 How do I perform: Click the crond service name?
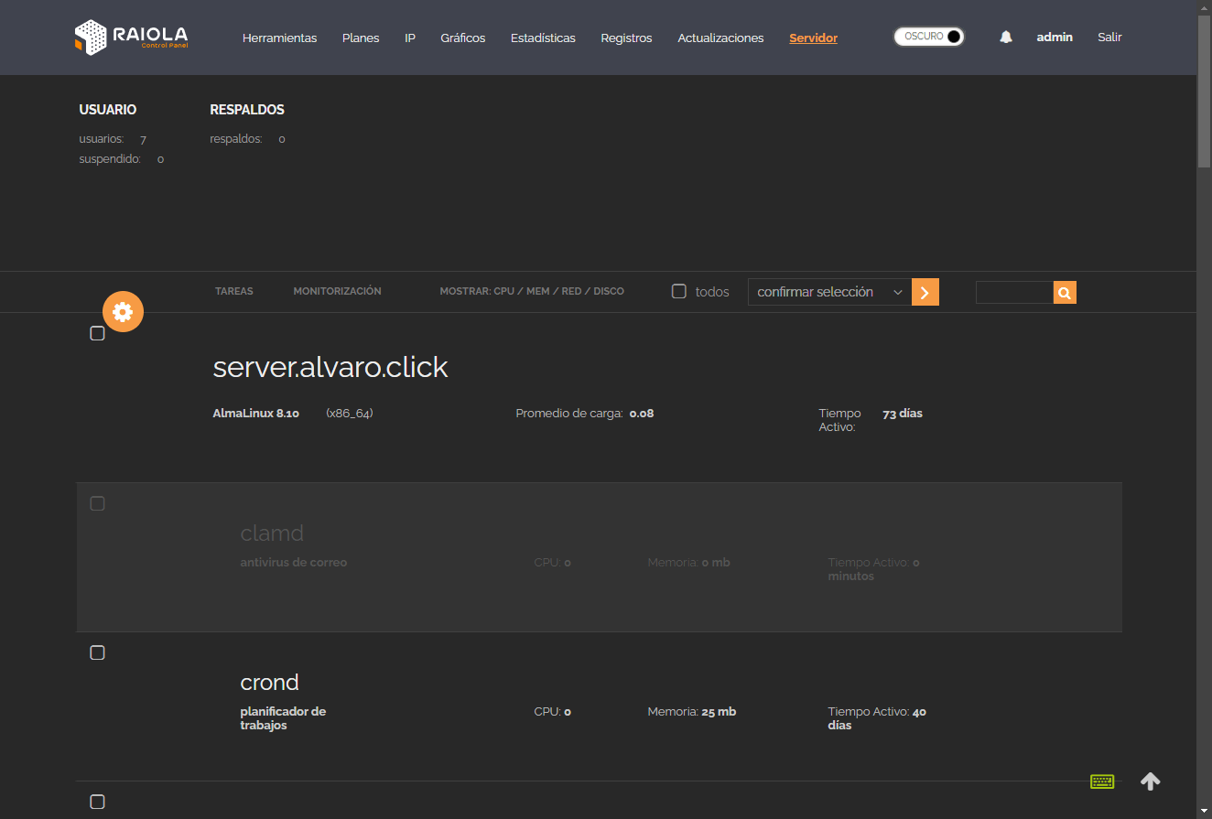point(269,683)
